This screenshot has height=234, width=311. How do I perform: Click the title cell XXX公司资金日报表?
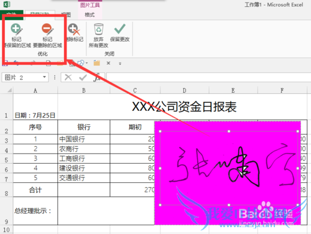(184, 106)
